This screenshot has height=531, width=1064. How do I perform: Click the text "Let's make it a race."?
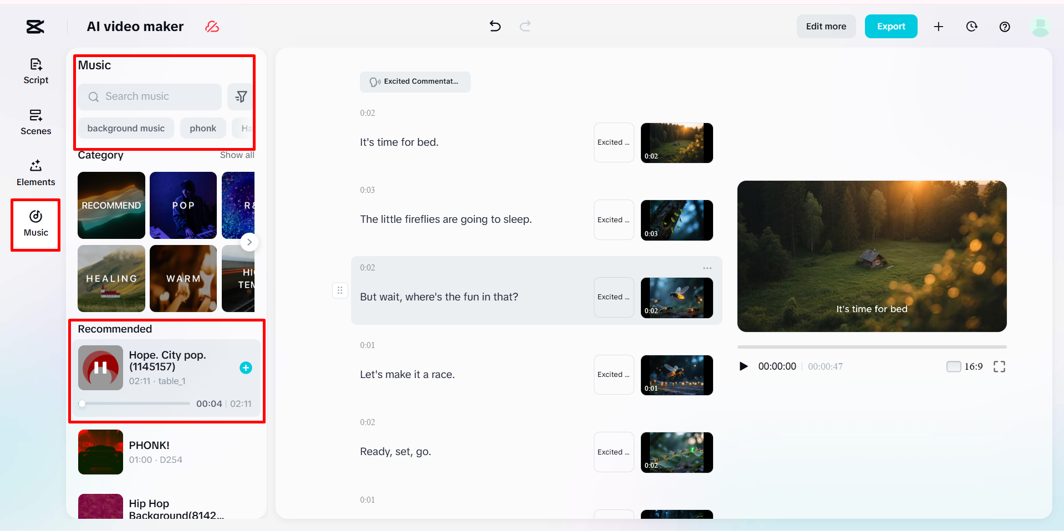[x=408, y=375]
